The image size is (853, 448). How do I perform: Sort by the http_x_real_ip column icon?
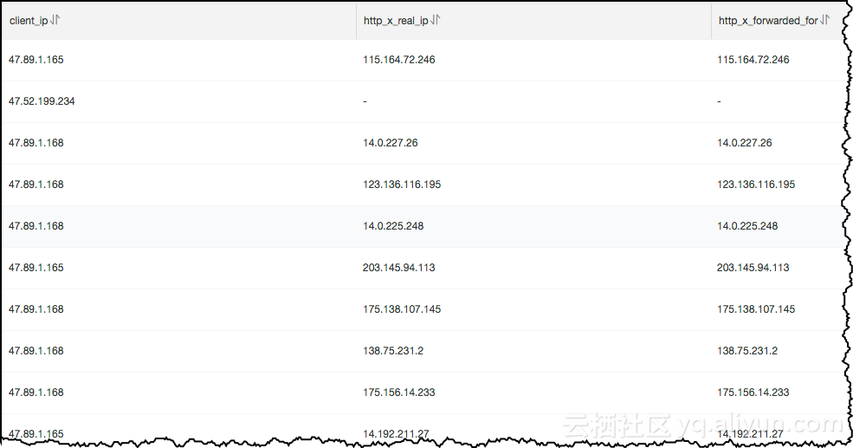436,20
